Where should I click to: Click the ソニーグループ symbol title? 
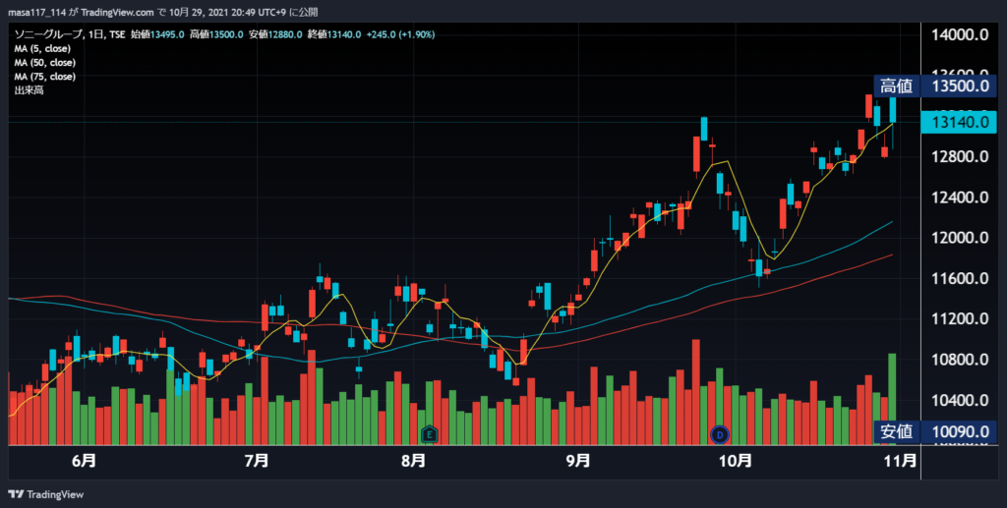click(x=48, y=34)
